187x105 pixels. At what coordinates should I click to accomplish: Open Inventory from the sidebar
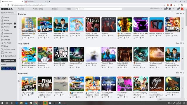click(x=6, y=33)
